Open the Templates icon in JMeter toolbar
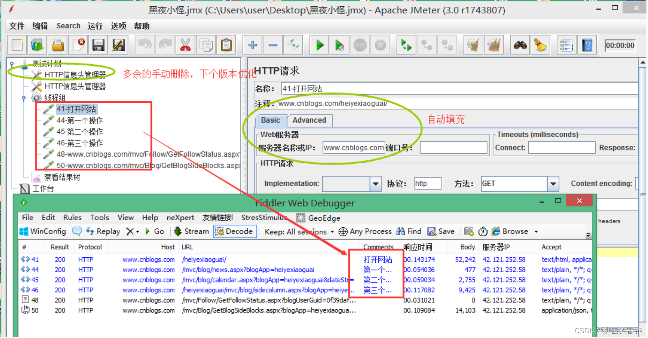Viewport: 648px width, 338px height. pos(37,45)
